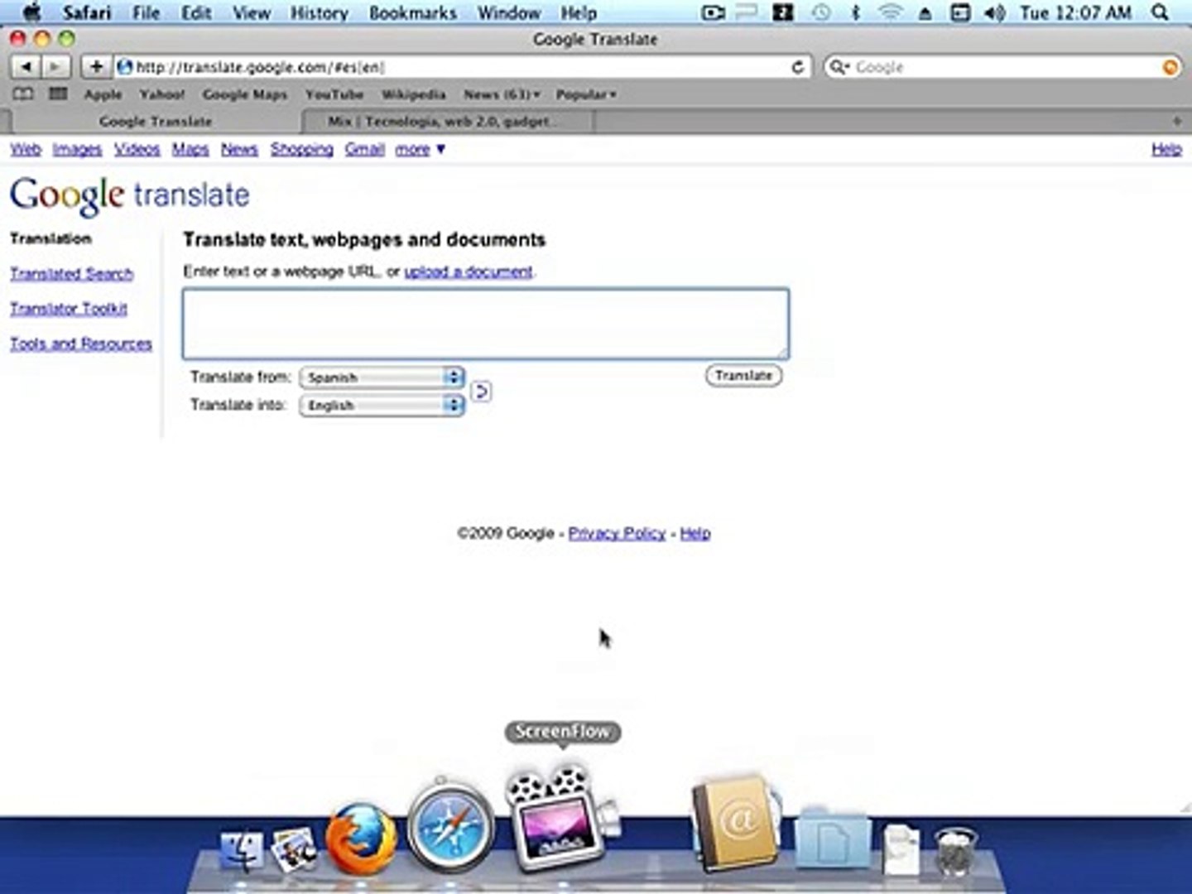Open Address Book in the Dock
This screenshot has height=894, width=1192.
click(735, 823)
